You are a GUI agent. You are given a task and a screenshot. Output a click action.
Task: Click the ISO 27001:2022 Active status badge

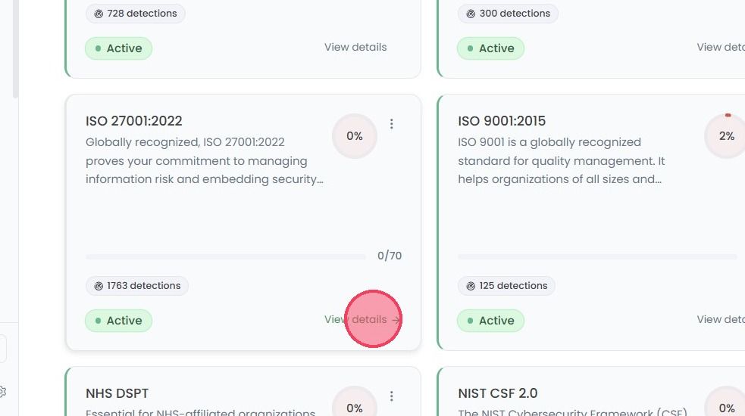119,321
